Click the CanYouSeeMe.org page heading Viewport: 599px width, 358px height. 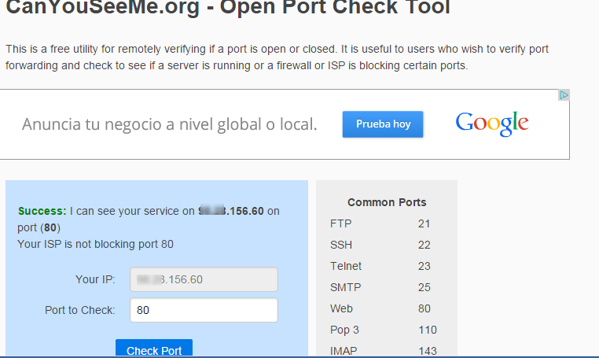(x=228, y=8)
